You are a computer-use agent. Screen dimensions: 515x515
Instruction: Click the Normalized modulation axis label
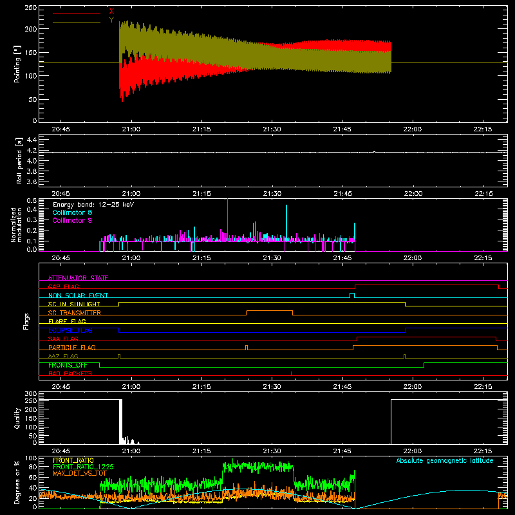pos(17,225)
